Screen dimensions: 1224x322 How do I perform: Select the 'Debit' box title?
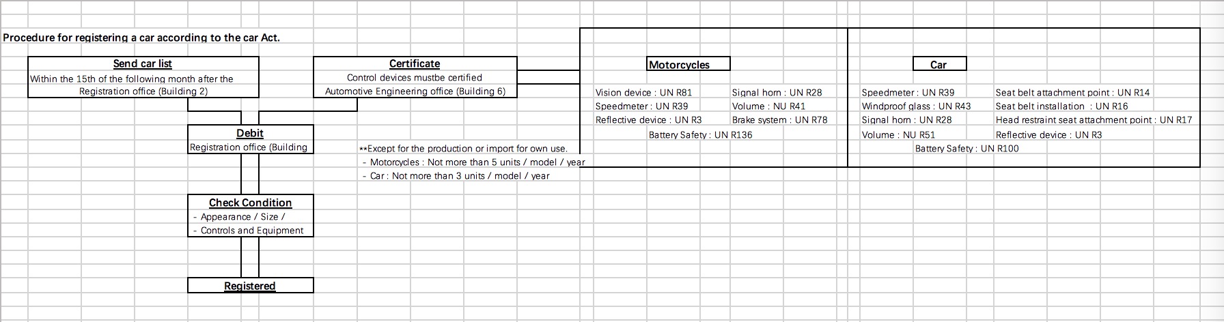point(250,133)
